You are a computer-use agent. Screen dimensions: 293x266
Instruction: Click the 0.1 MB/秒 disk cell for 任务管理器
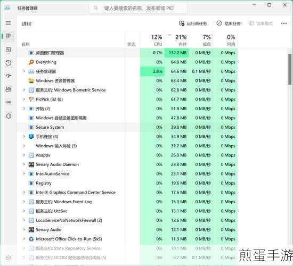tap(201, 71)
